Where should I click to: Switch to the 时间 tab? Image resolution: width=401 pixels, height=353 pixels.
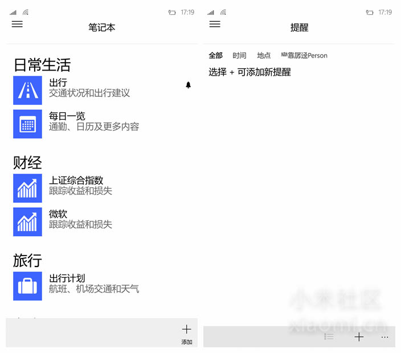point(239,55)
